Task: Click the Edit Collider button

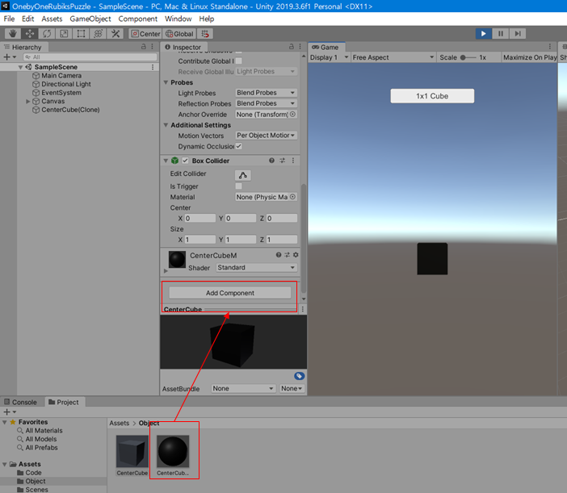Action: (x=243, y=175)
